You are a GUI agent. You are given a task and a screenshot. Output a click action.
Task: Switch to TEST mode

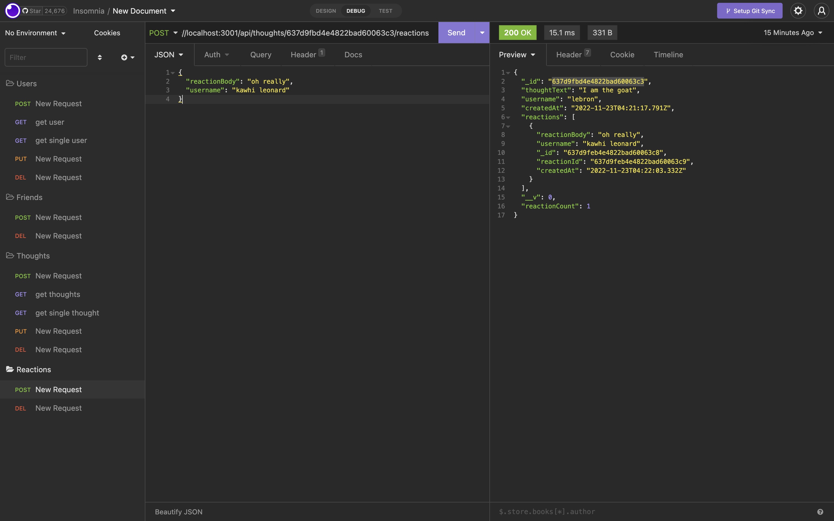click(x=385, y=11)
